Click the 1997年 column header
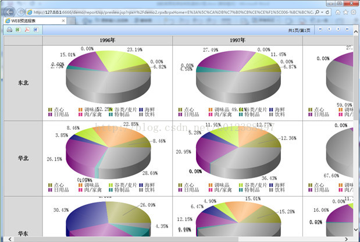This screenshot has width=360, height=242. [x=238, y=40]
